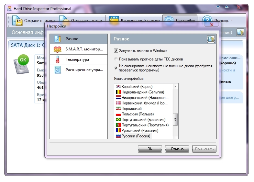
Task: Click the icon in Разное panel header
Action: 211,39
